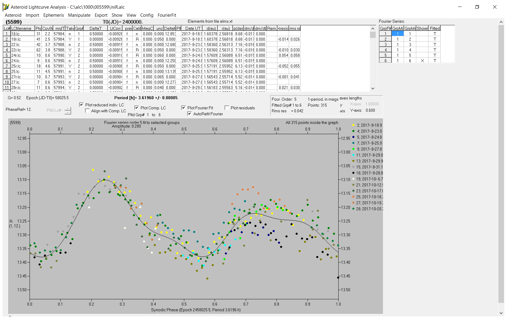Click legend entry 2; 2017-8-18.9
This screenshot has height=319, width=507.
point(367,125)
